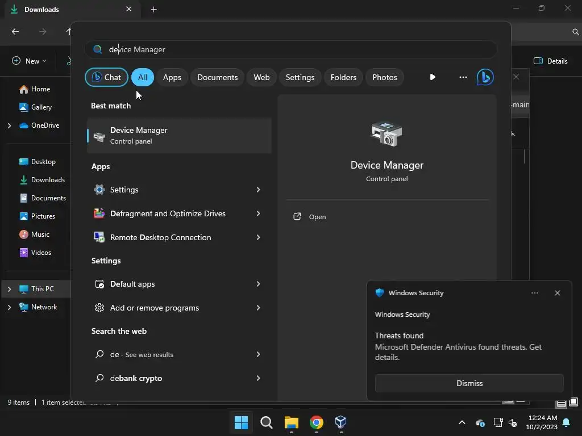Click the large Device Manager preview icon
The width and height of the screenshot is (582, 436).
pos(386,134)
